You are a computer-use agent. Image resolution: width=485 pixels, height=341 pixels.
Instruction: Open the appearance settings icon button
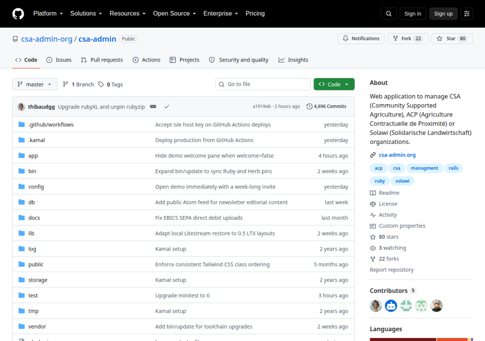[467, 14]
